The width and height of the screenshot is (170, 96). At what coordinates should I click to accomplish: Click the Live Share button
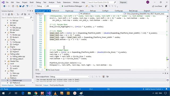(157, 6)
